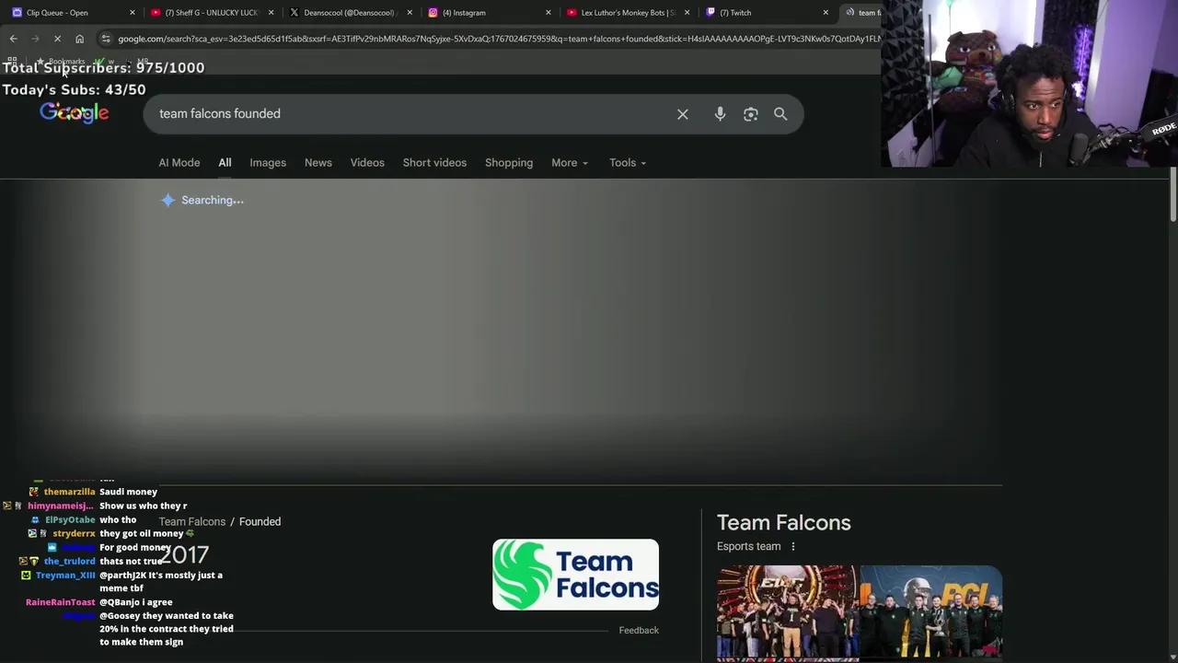
Task: Close the Sheff G YouTube tab
Action: pyautogui.click(x=271, y=12)
